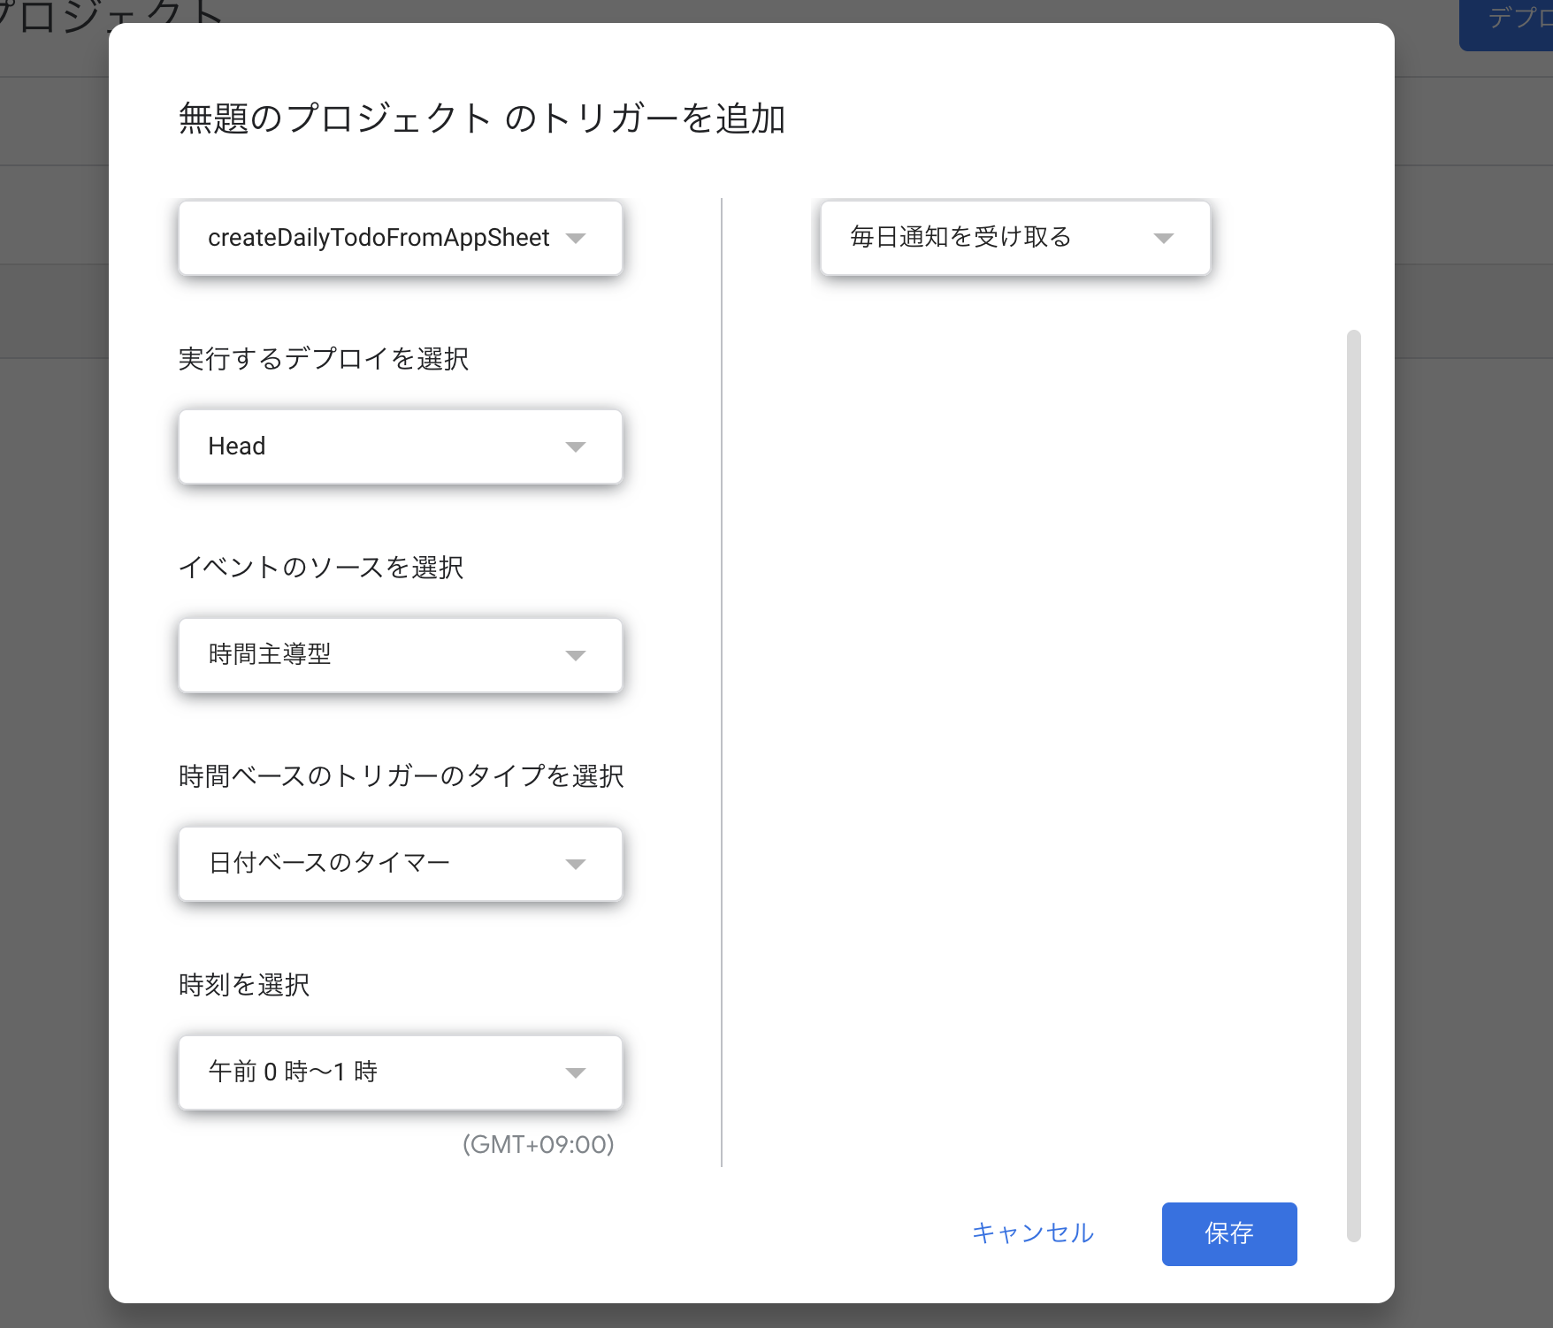Screen dimensions: 1553x1328
Task: Click the blue 保存 button
Action: [1228, 1233]
